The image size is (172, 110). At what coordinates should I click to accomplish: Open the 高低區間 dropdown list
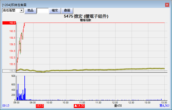click(21, 10)
